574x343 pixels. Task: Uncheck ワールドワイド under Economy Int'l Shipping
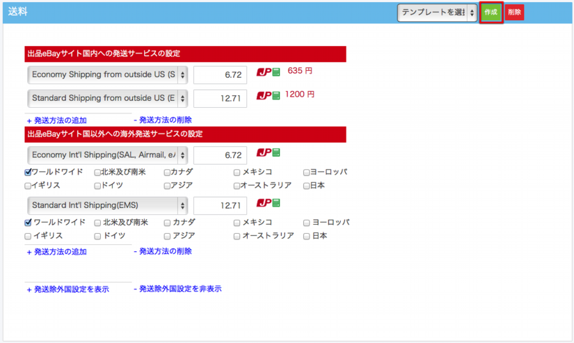point(28,172)
